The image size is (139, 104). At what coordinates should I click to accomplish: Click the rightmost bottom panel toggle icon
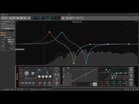click(x=137, y=89)
